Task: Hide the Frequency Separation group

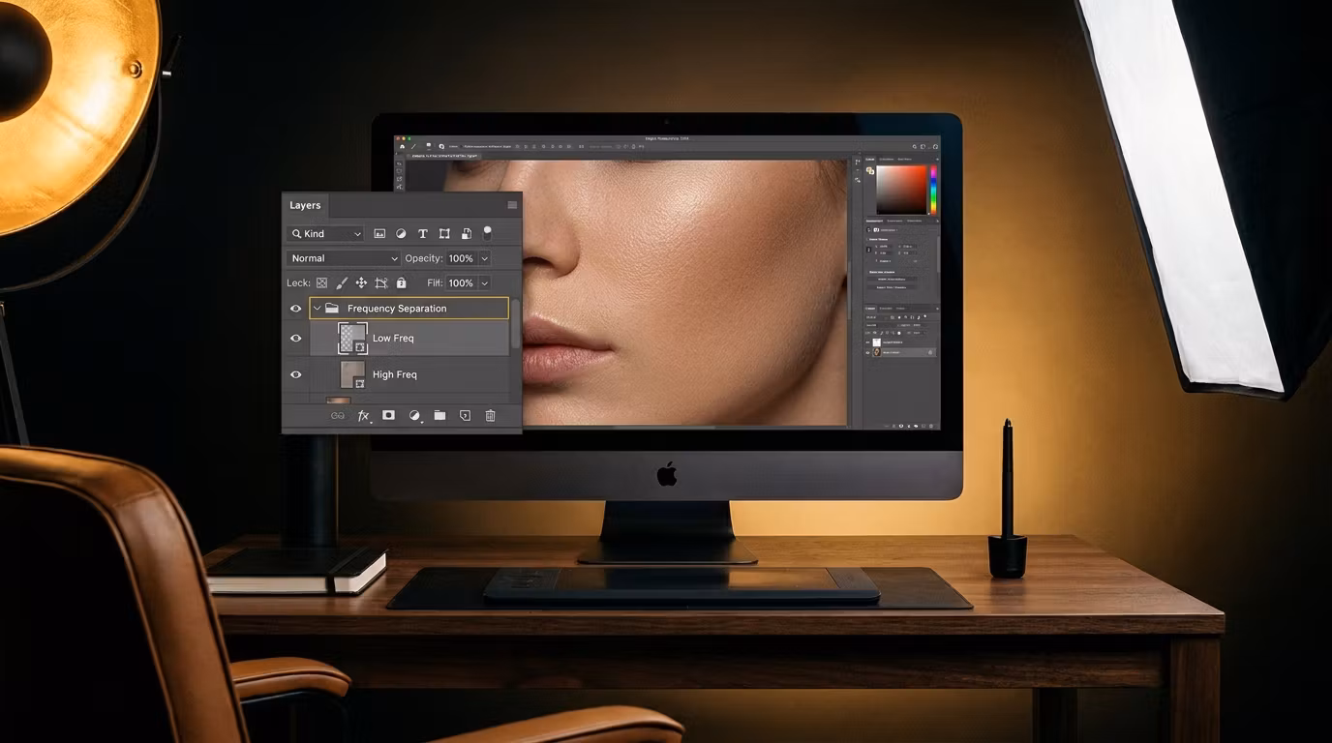Action: [x=296, y=309]
